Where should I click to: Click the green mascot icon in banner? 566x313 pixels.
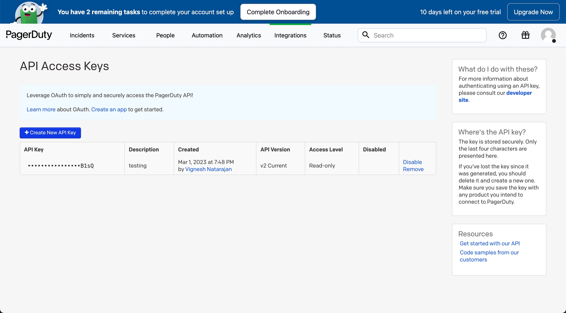pos(30,13)
